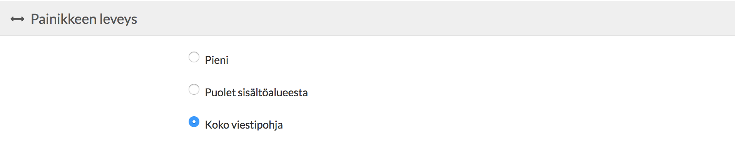This screenshot has height=144, width=736.
Task: Click the Pieni label text
Action: tap(217, 60)
